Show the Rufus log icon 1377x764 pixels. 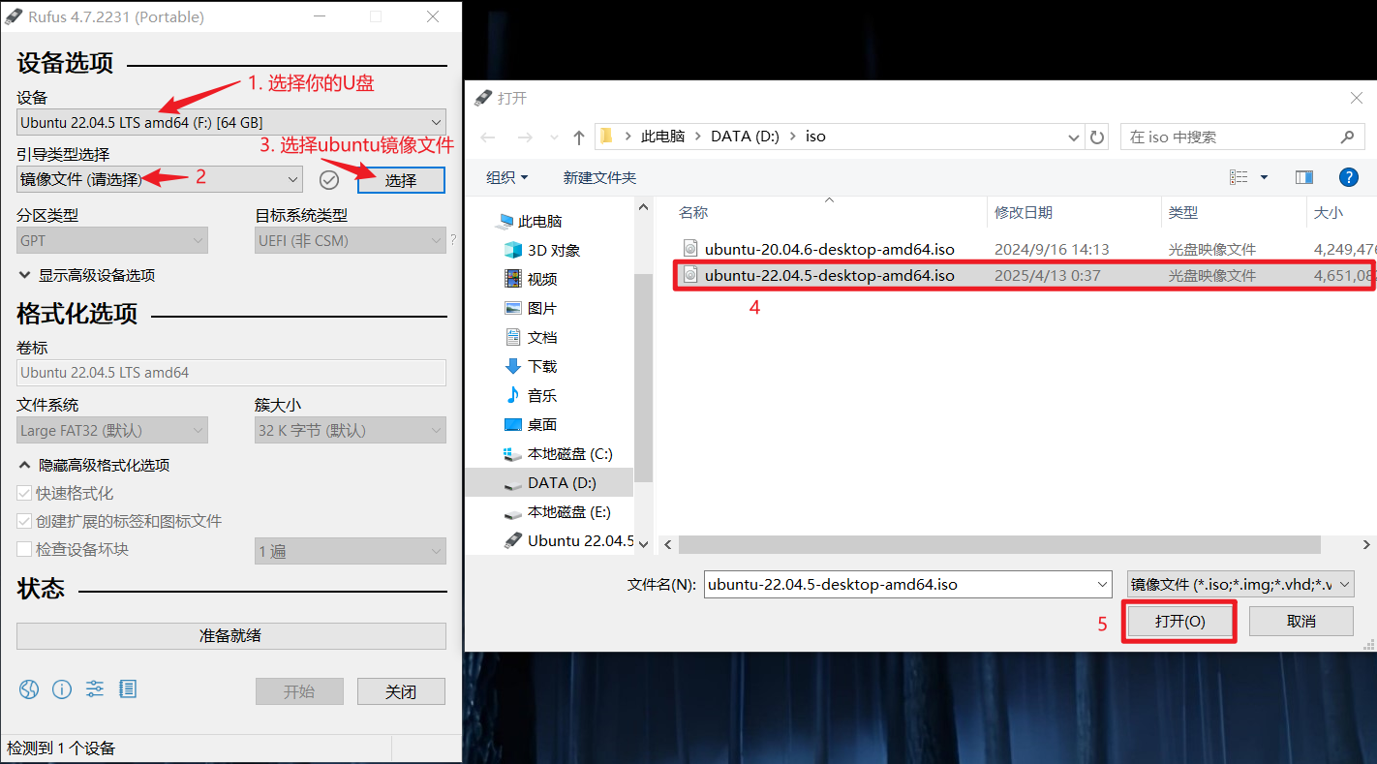128,689
